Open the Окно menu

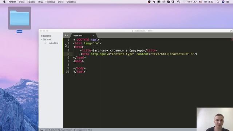click(61, 2)
